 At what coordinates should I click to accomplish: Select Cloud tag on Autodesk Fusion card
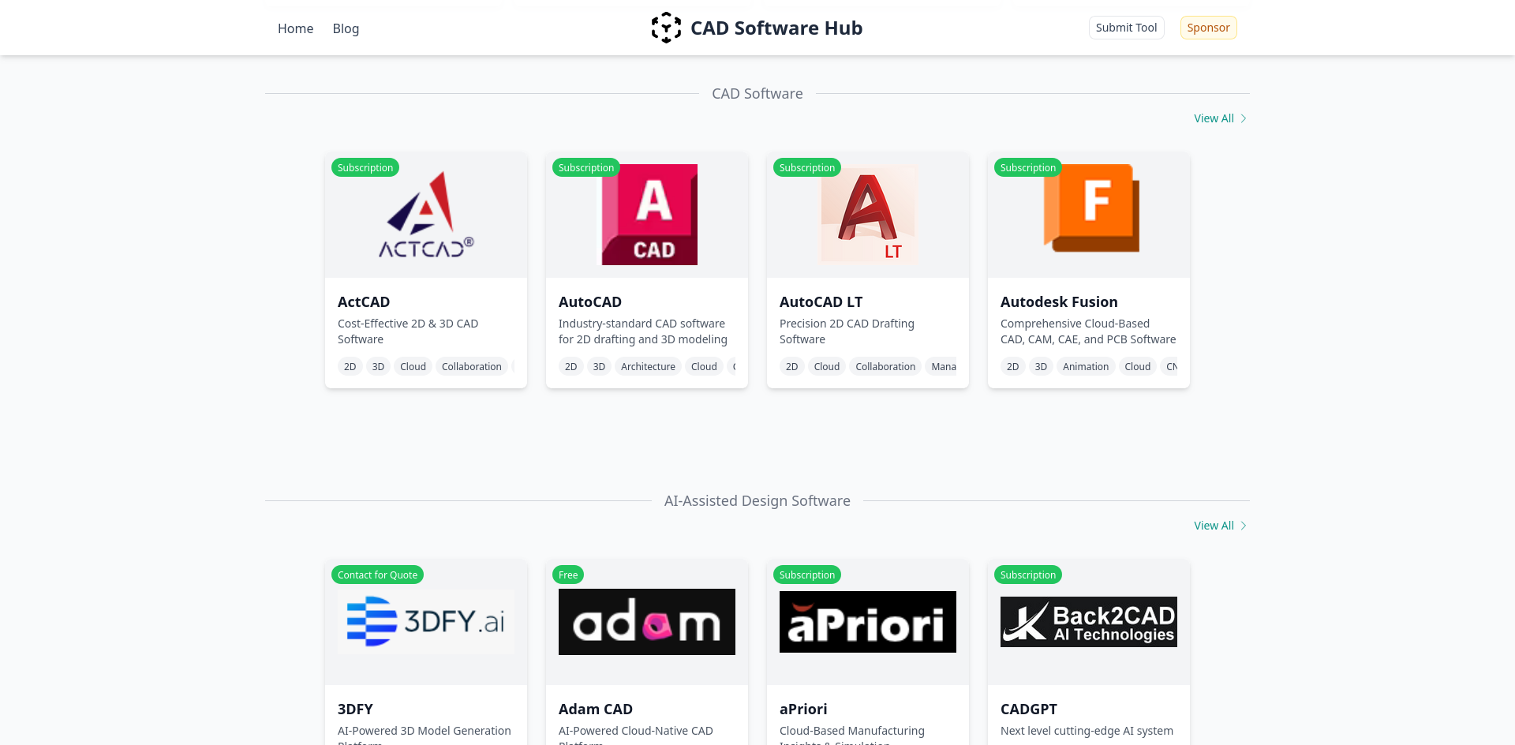(x=1137, y=366)
